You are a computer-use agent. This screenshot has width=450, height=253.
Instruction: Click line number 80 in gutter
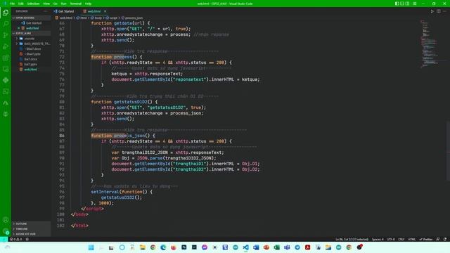point(62,102)
